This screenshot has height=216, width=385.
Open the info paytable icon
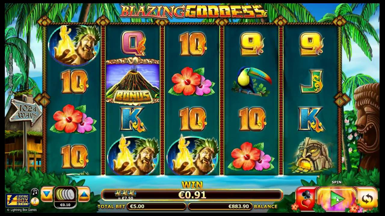click(35, 201)
